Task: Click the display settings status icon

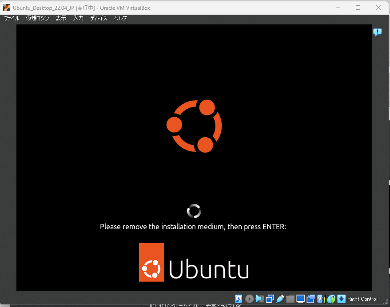Action: click(x=300, y=299)
